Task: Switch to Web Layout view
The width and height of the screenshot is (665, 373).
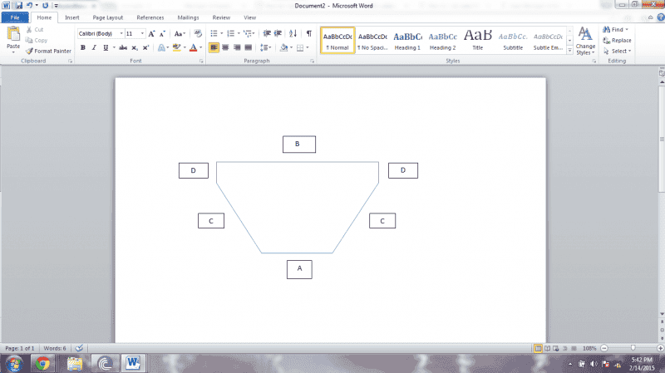Action: [556, 348]
